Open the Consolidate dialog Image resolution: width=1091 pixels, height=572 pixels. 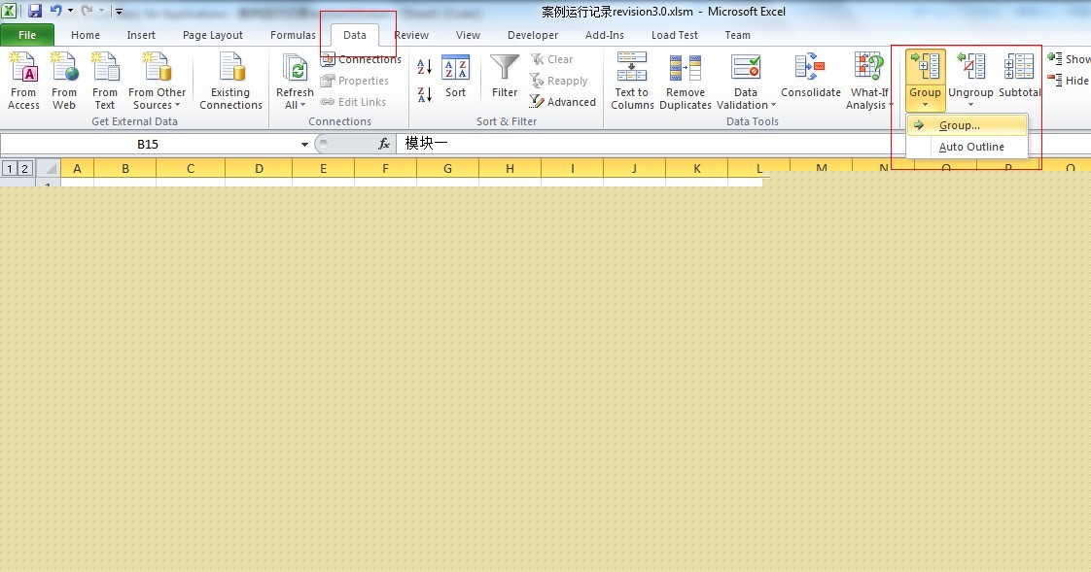pyautogui.click(x=811, y=77)
